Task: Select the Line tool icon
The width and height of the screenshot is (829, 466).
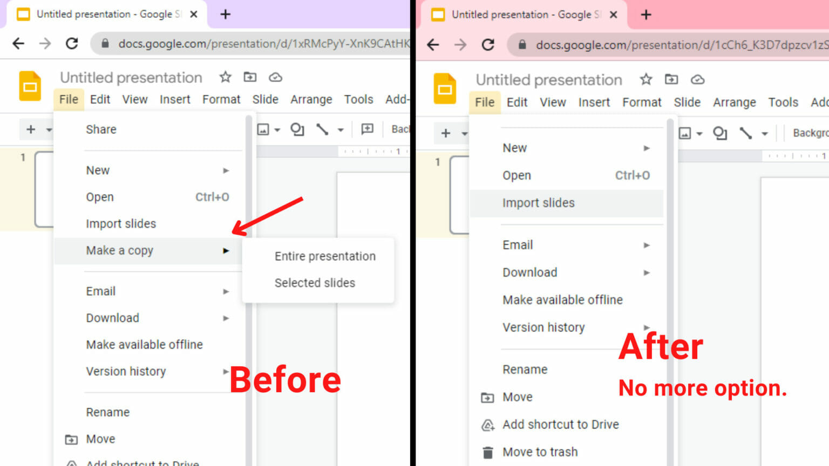Action: [323, 129]
